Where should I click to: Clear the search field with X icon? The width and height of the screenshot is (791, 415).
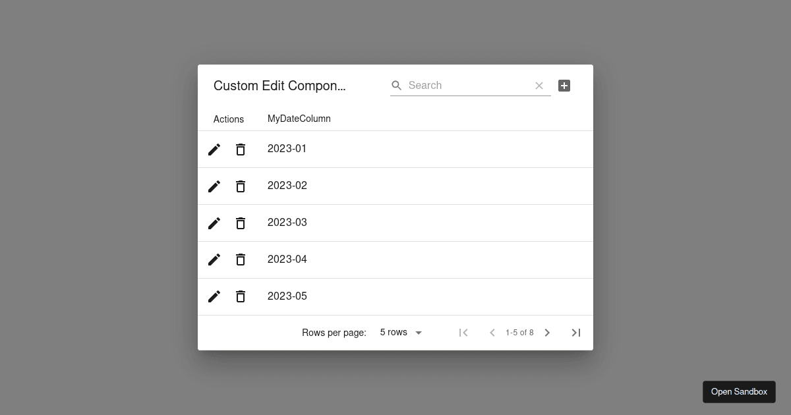coord(539,86)
